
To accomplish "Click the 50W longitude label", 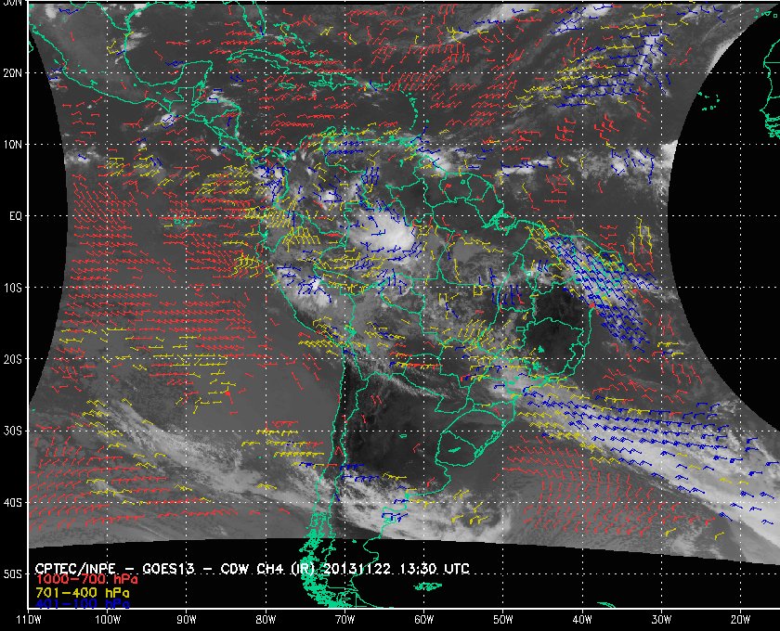I will click(503, 620).
